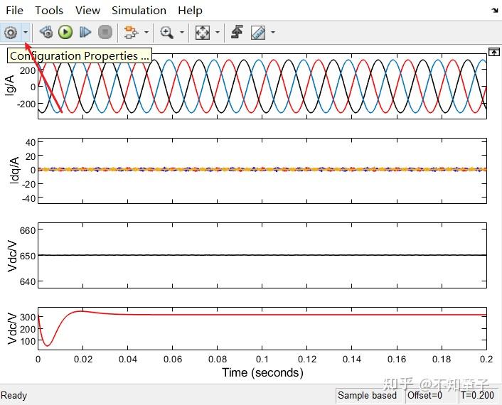The width and height of the screenshot is (502, 405).
Task: Click the gray Stop simulation button
Action: pyautogui.click(x=105, y=32)
